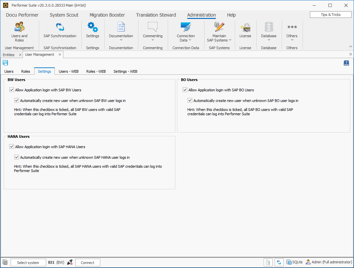The image size is (354, 268).
Task: Click the Connect button in the status bar
Action: 87,262
